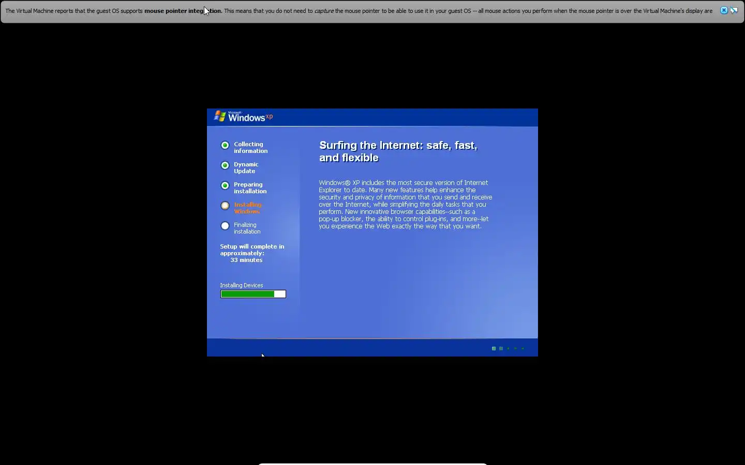Click the Dynamic Update step bullet

click(225, 165)
